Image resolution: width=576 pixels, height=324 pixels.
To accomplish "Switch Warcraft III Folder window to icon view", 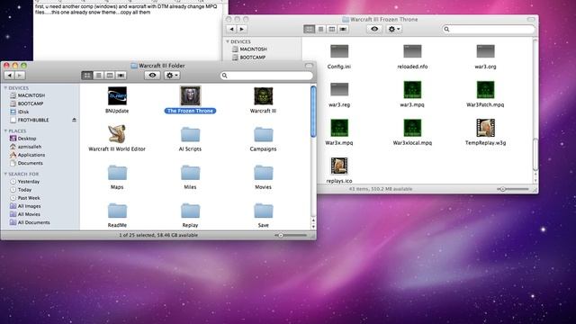I will [87, 76].
